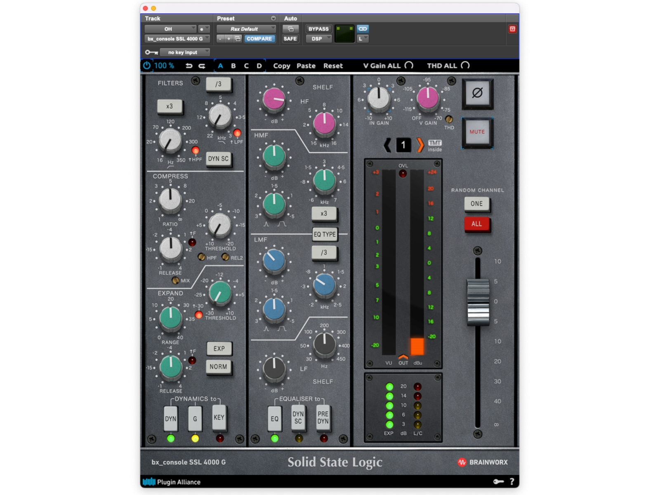
Task: Click the key input key icon
Action: click(x=151, y=52)
